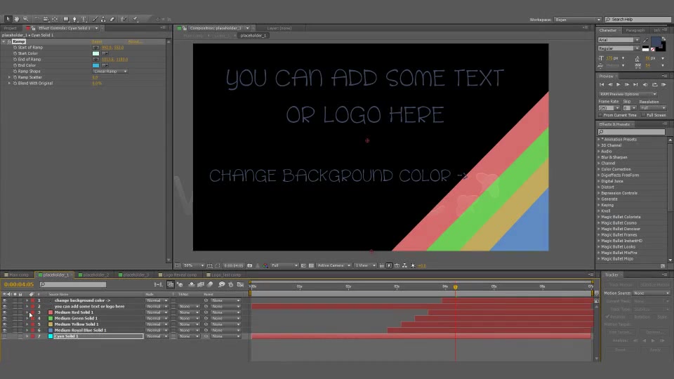
Task: Expand Blend With Original property
Action: (9, 84)
